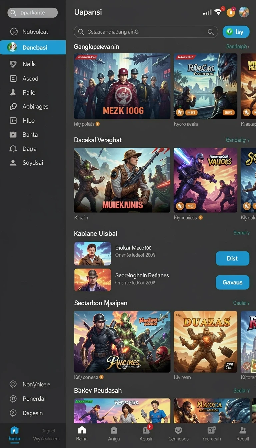
Task: Open the MUIEKNNIS game thumbnail
Action: (122, 180)
